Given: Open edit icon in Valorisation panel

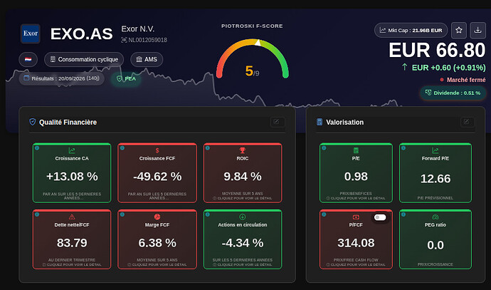Looking at the screenshot, I should [467, 122].
